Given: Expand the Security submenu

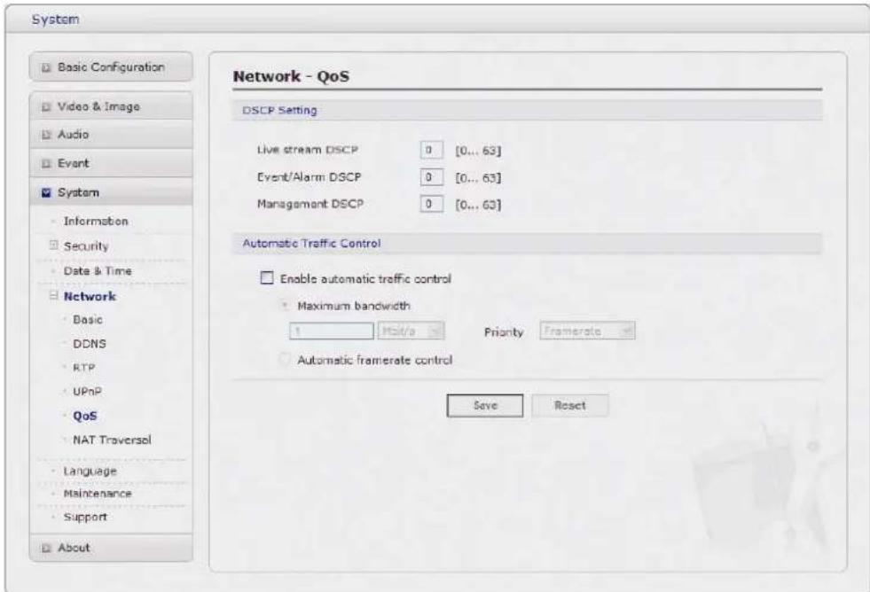Looking at the screenshot, I should click(x=86, y=246).
